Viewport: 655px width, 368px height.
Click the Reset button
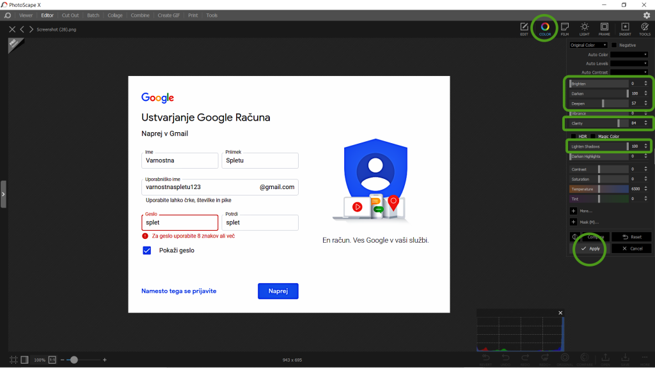pyautogui.click(x=631, y=237)
